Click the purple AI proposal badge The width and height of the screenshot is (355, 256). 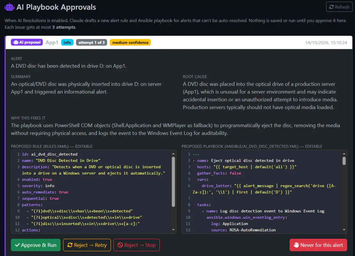click(x=27, y=42)
